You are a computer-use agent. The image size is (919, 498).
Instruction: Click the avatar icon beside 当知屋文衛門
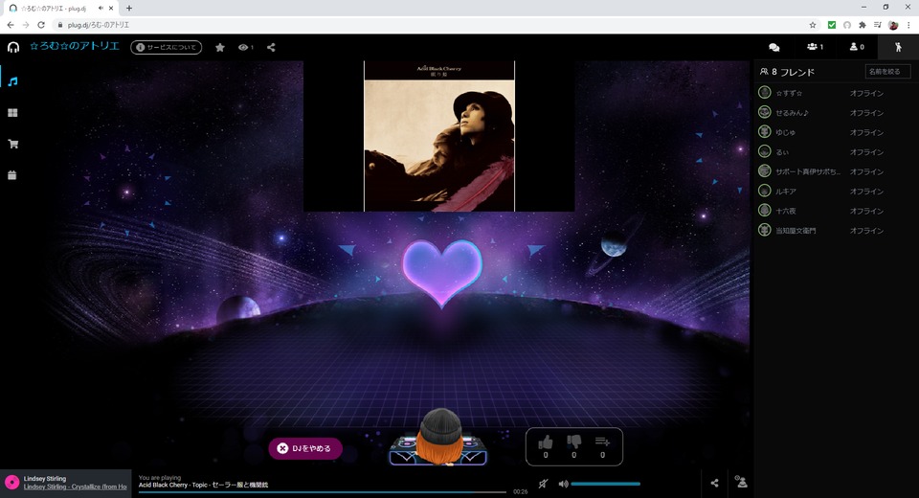[x=764, y=230]
